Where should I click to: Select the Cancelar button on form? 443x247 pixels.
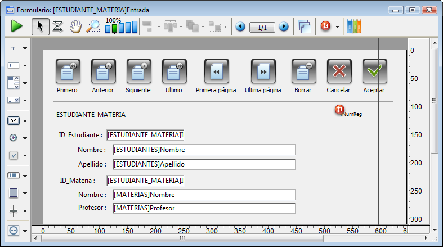(339, 71)
